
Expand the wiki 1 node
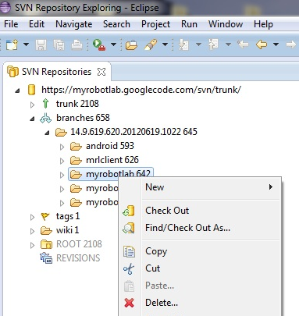[32, 231]
